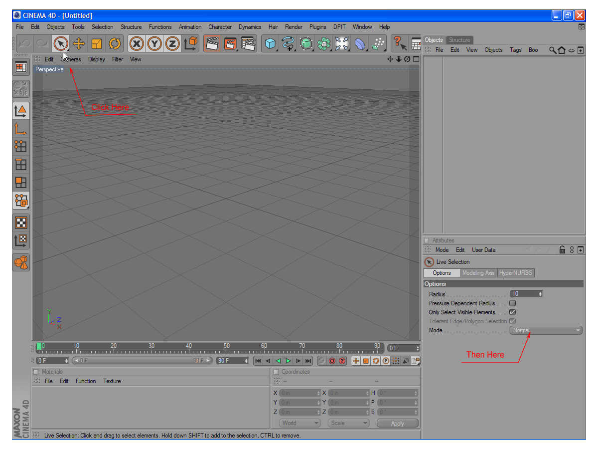598x449 pixels.
Task: Open the layout switcher icon at left
Action: pyautogui.click(x=21, y=67)
